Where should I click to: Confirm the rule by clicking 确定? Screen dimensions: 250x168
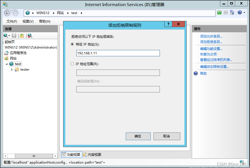[x=138, y=136]
